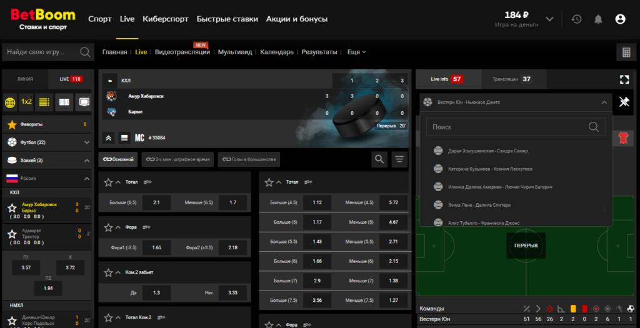
Task: Open Акции и бонусы menu
Action: (x=297, y=19)
